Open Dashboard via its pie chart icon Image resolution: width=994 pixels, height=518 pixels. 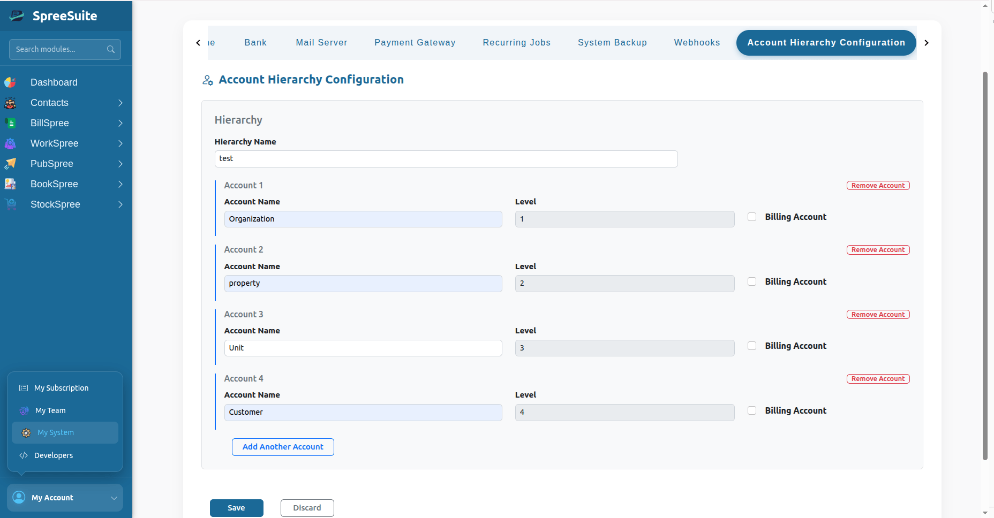coord(10,82)
